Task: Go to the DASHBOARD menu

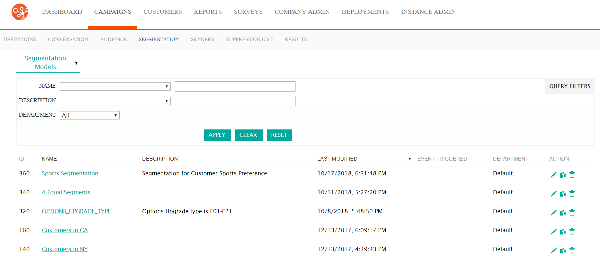Action: pyautogui.click(x=62, y=12)
